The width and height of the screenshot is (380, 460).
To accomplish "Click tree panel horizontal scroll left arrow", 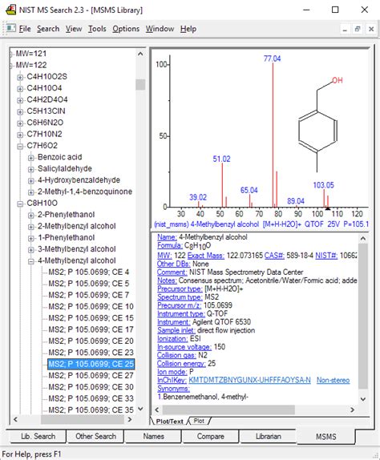I will point(15,420).
